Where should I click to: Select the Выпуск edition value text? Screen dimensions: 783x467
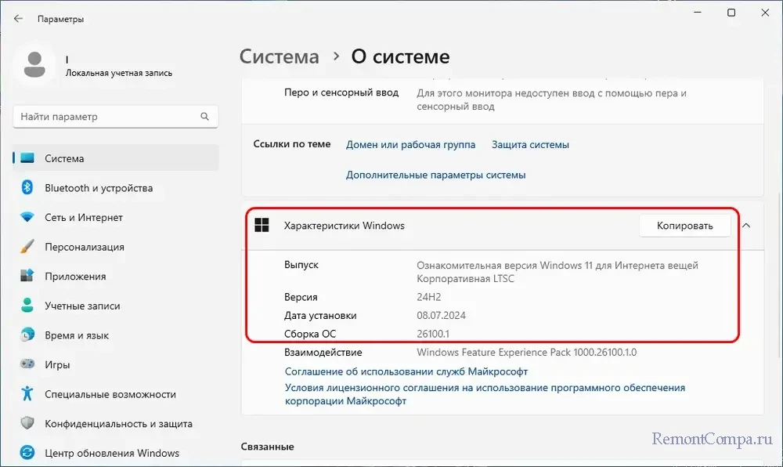[x=557, y=272]
